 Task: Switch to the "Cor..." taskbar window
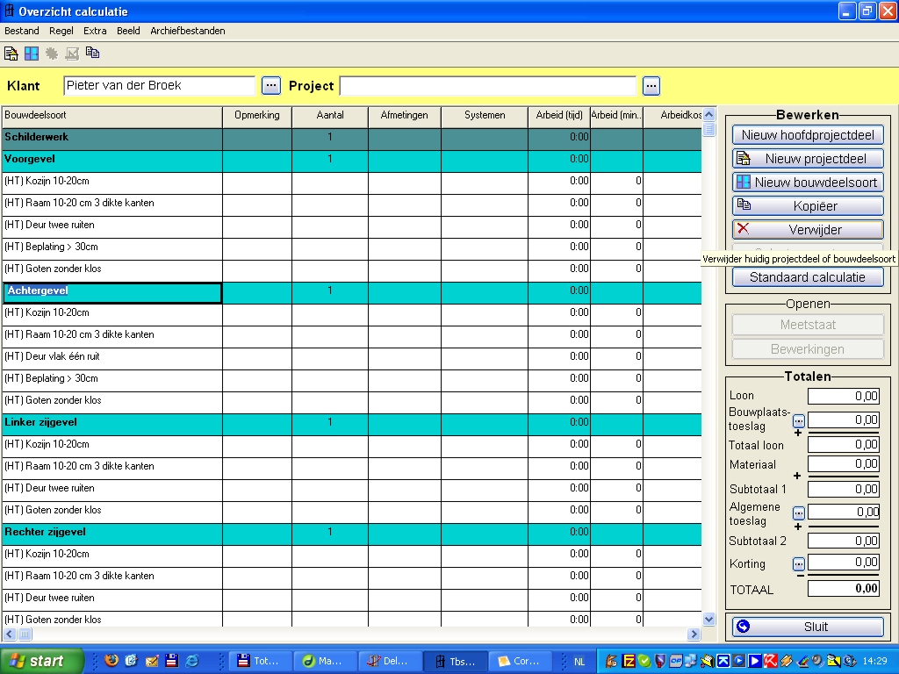(520, 661)
